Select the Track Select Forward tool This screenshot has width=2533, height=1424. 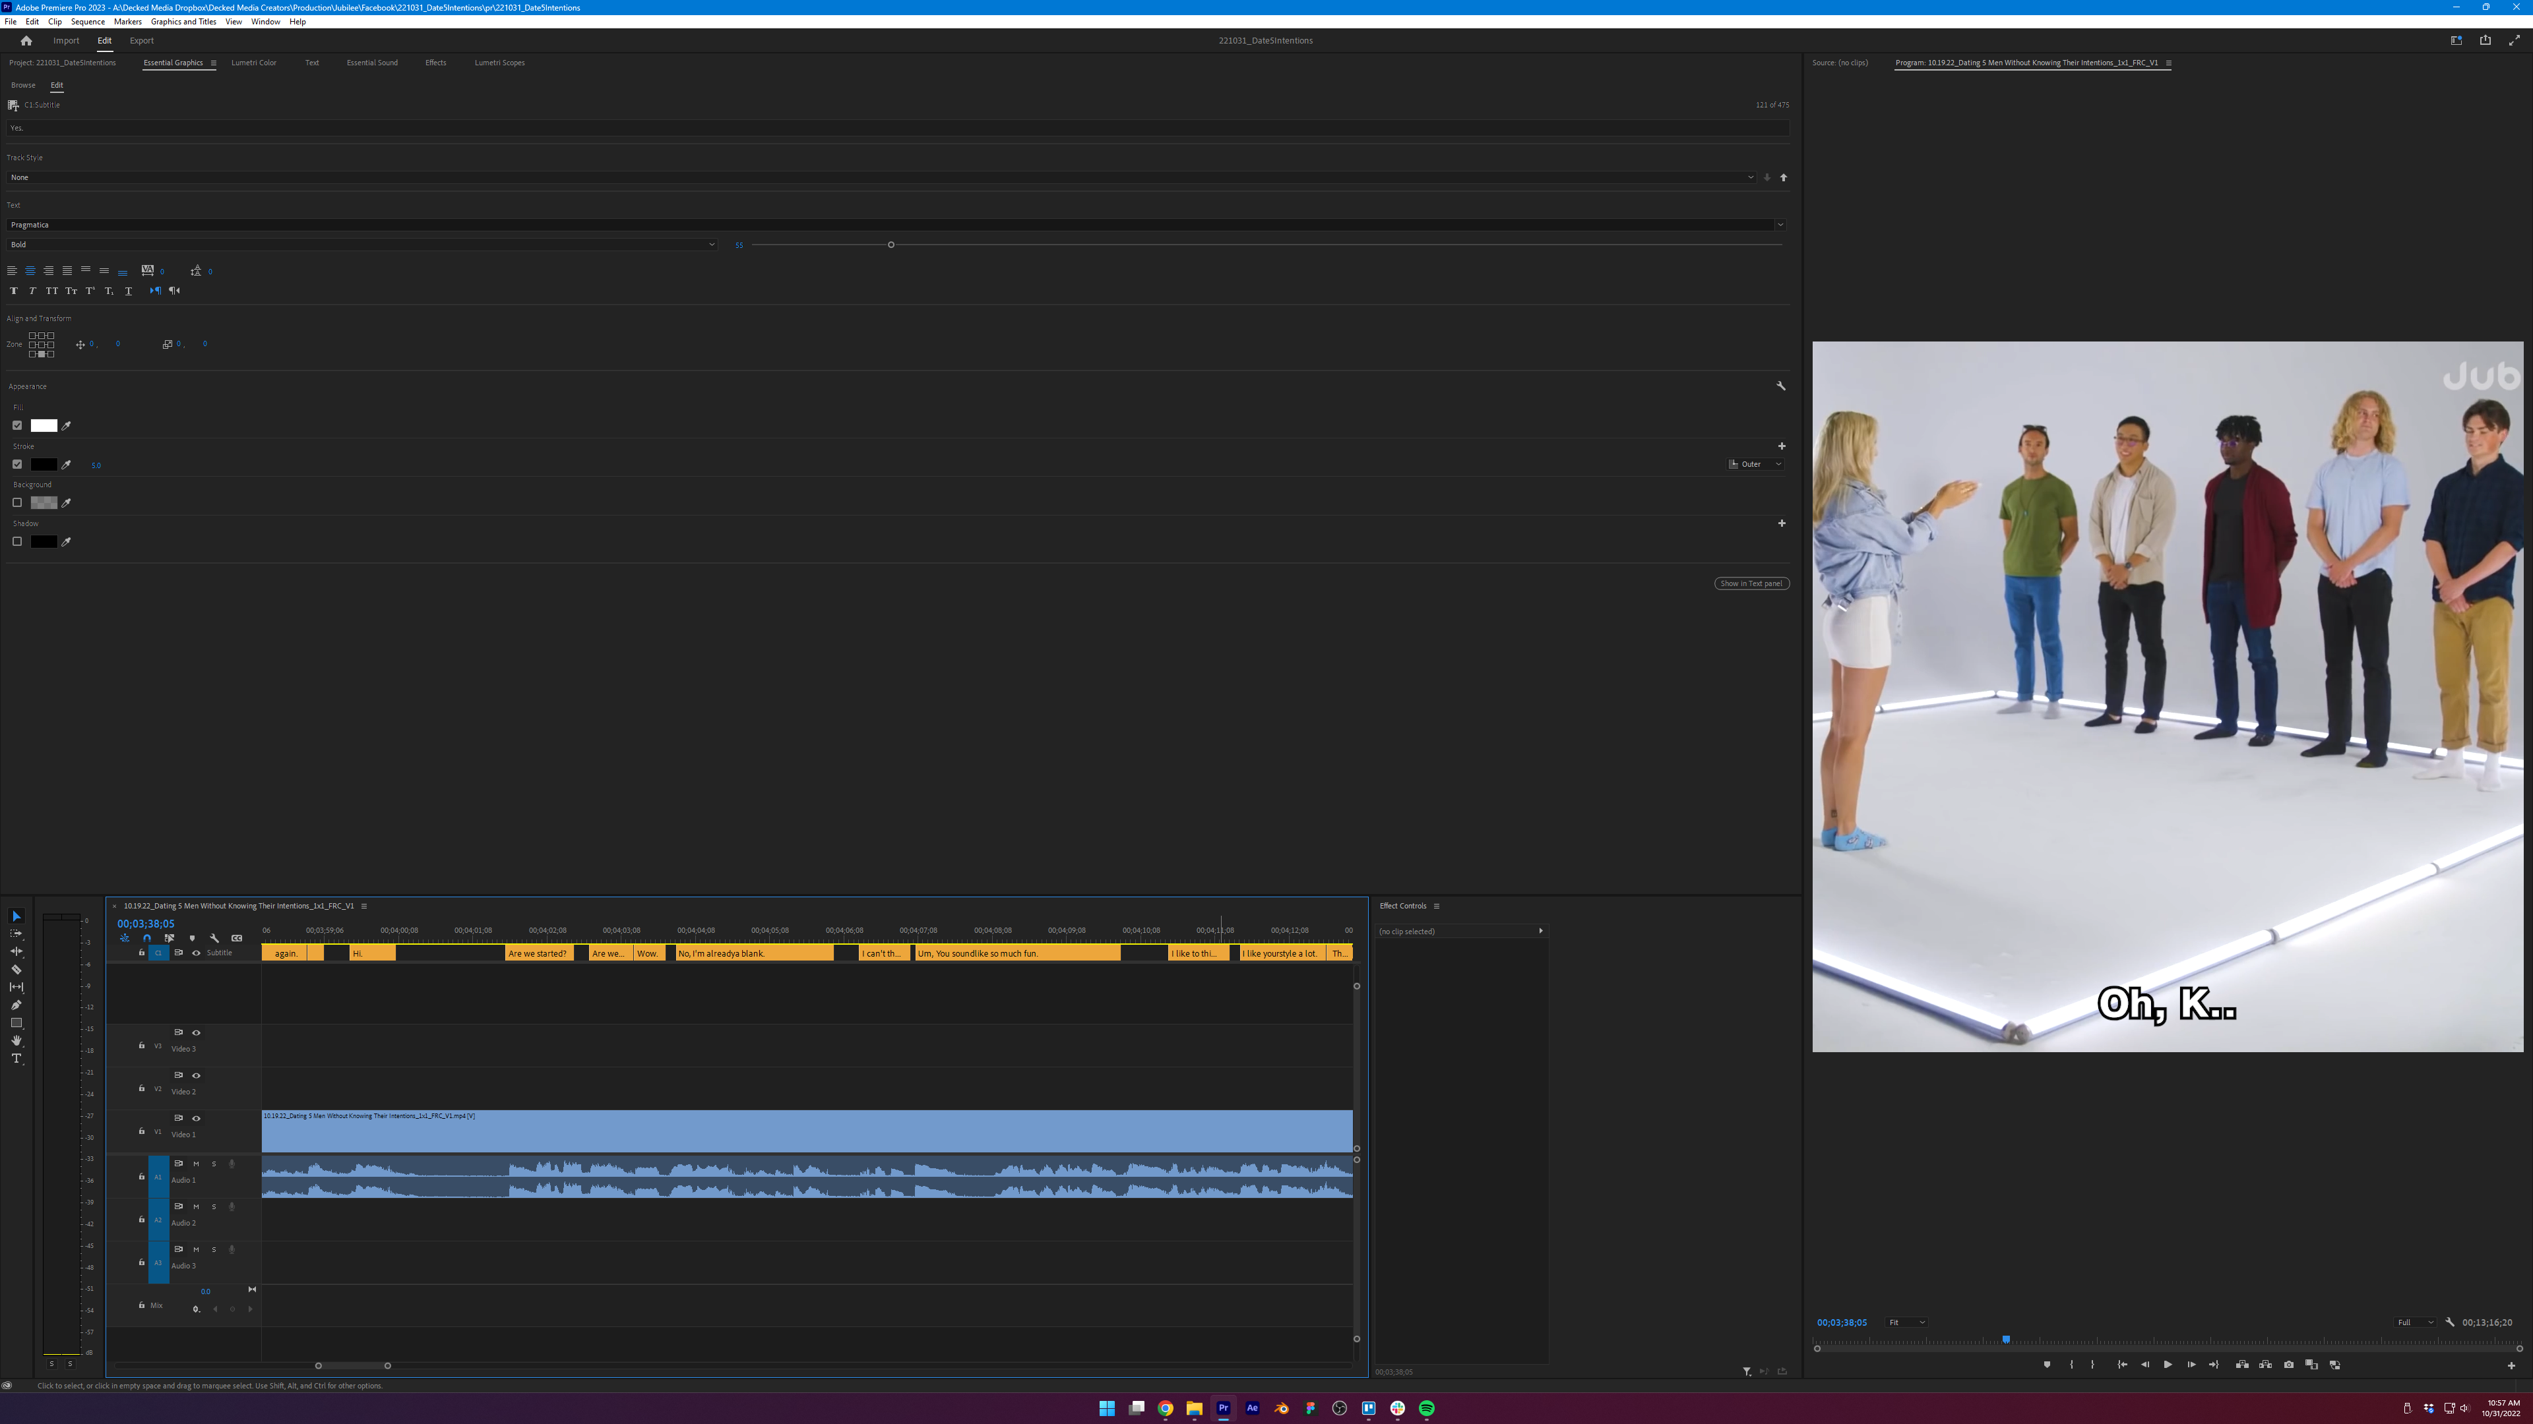tap(16, 934)
